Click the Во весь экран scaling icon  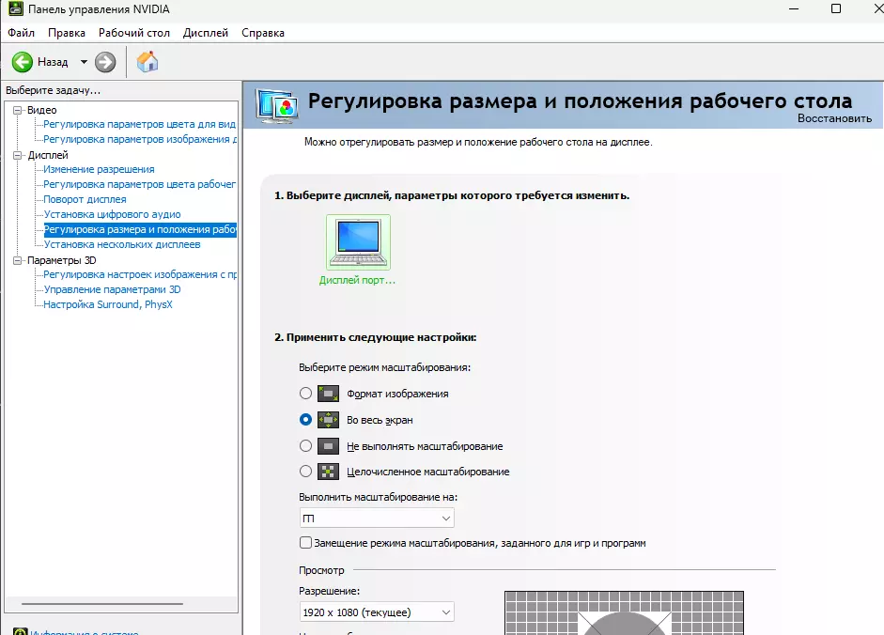point(328,420)
